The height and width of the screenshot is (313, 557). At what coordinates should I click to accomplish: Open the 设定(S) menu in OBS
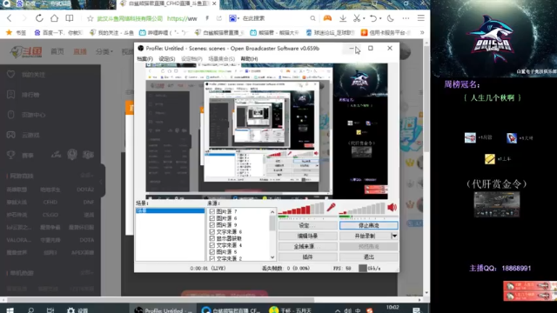166,58
